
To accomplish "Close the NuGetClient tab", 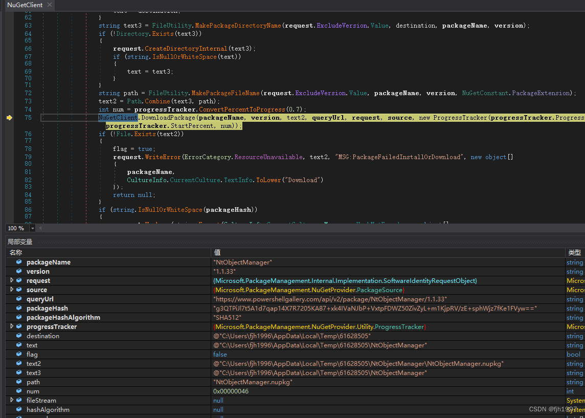I will click(x=49, y=5).
